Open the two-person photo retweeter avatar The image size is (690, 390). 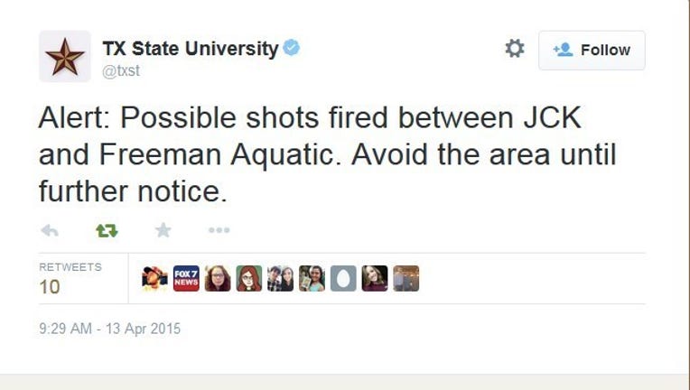(280, 278)
